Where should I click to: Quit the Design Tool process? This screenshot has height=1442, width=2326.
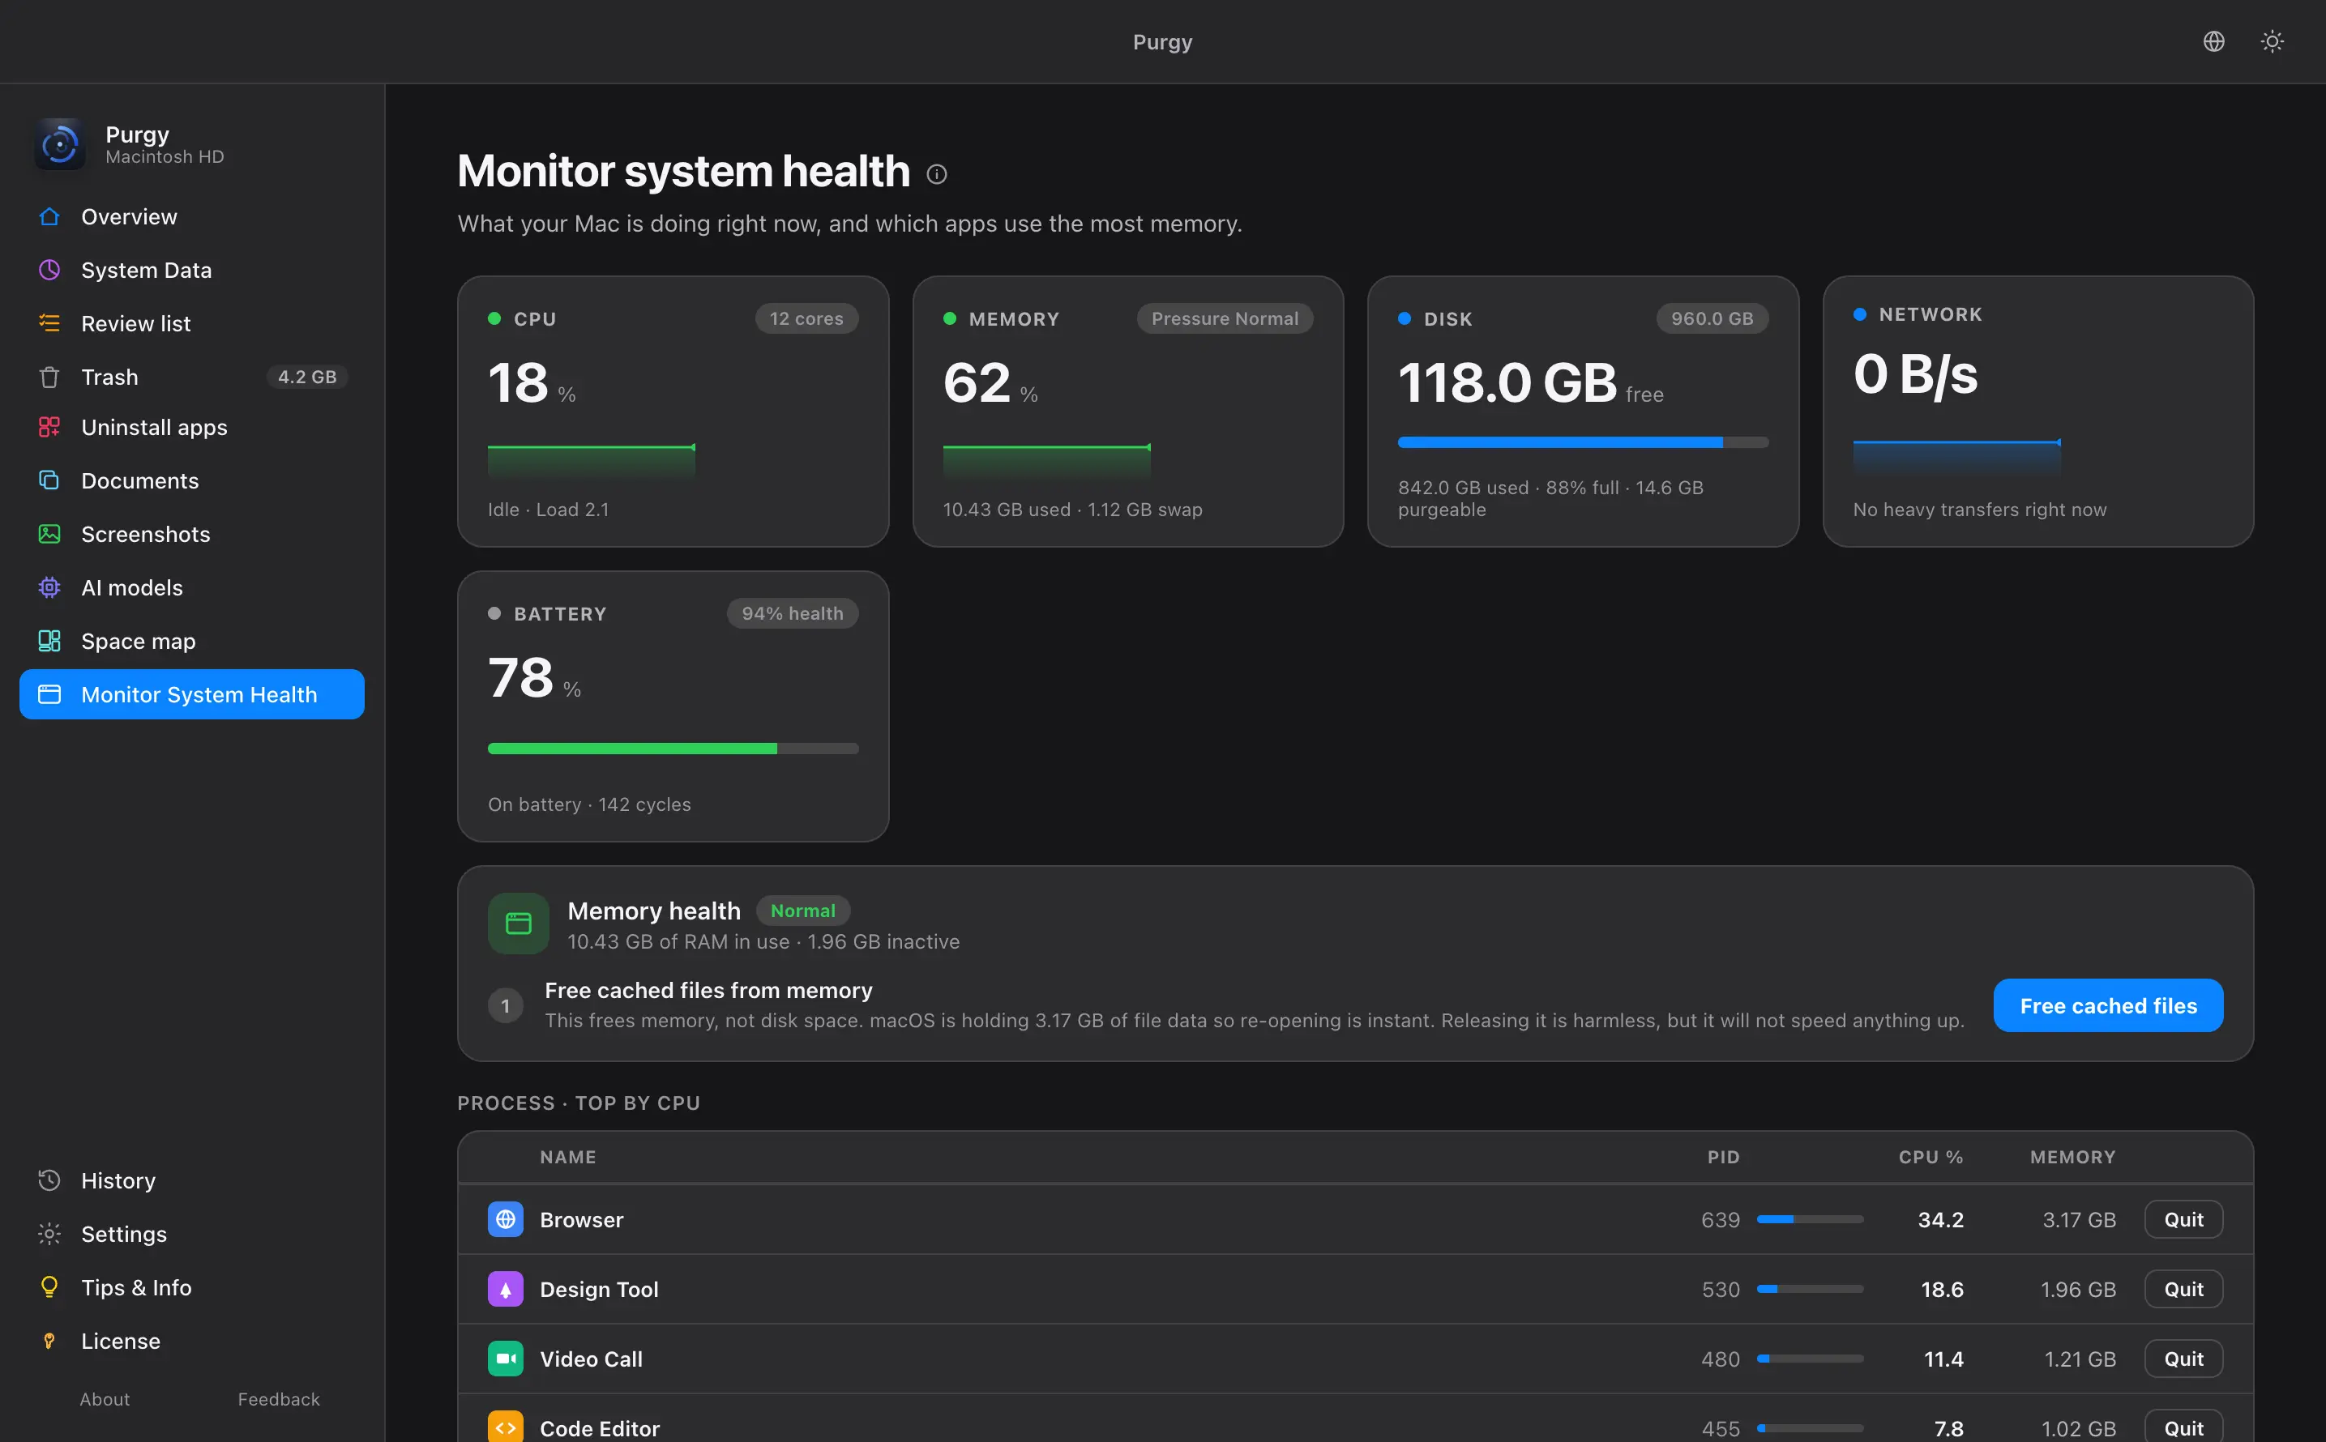pyautogui.click(x=2184, y=1288)
